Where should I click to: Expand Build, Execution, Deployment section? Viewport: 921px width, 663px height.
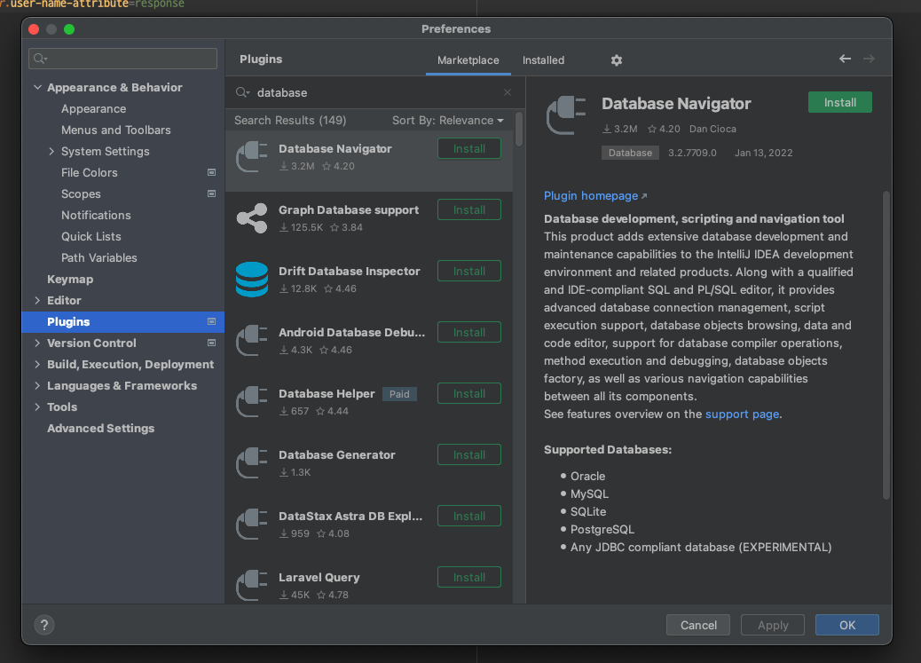pyautogui.click(x=37, y=365)
